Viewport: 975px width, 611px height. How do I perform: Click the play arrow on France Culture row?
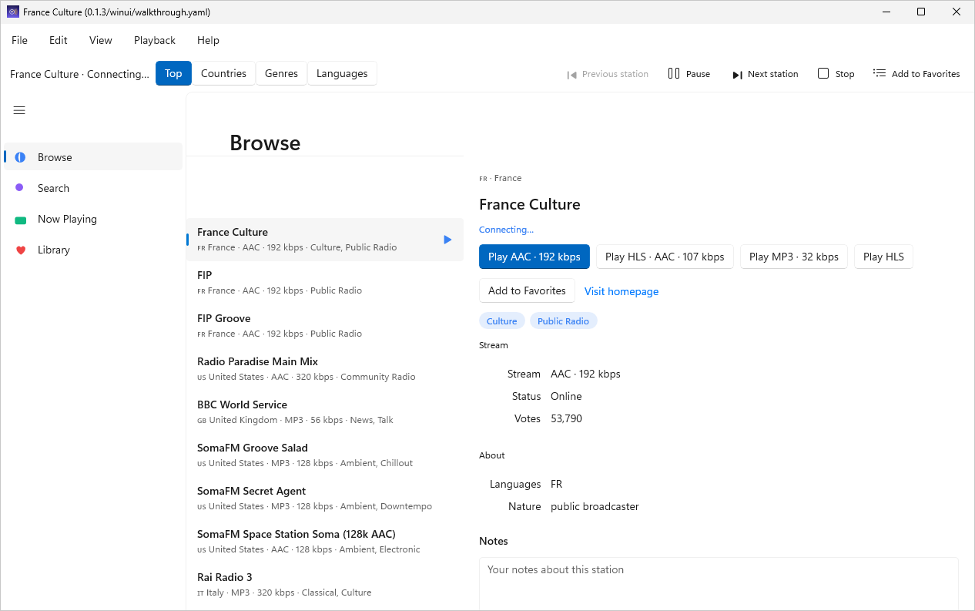[x=447, y=240]
